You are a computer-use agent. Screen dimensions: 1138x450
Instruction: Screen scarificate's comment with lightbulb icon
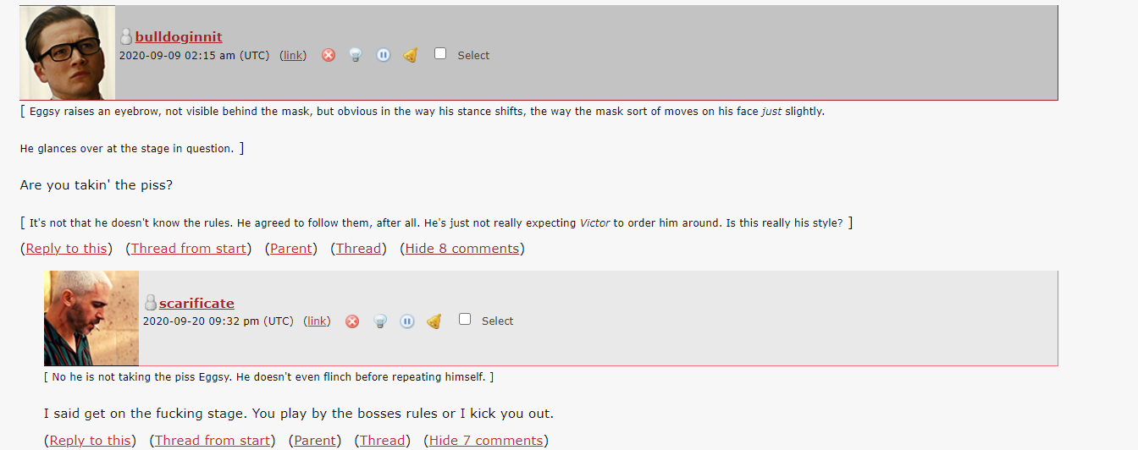379,321
